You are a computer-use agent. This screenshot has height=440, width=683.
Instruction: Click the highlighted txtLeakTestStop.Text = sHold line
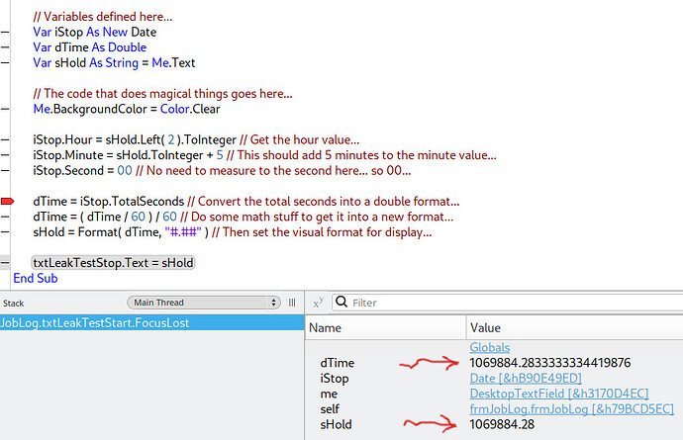pos(113,263)
